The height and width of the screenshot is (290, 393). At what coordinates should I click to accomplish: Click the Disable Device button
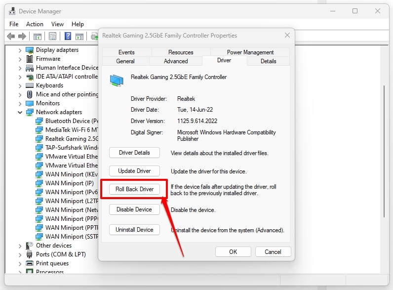[x=134, y=209]
